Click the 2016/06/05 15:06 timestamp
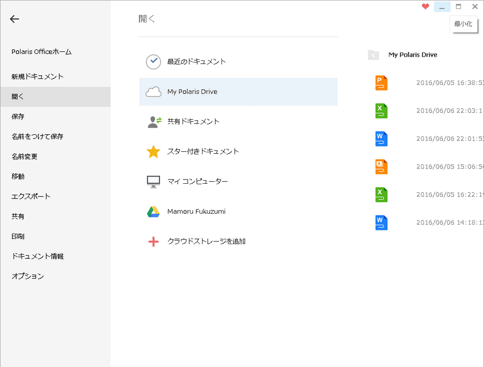Viewport: 484px width, 367px height. pyautogui.click(x=450, y=167)
